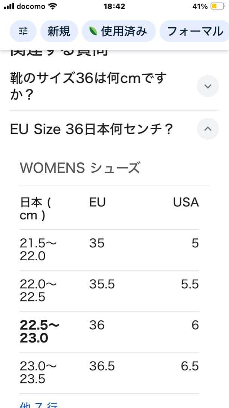Expand the 靴のサイズ36は何cmですか question chevron
Image resolution: width=229 pixels, height=408 pixels.
point(208,86)
